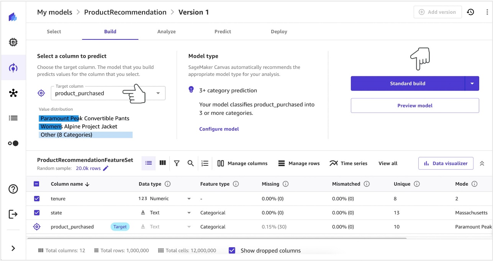
Task: Click View all
Action: pos(388,163)
